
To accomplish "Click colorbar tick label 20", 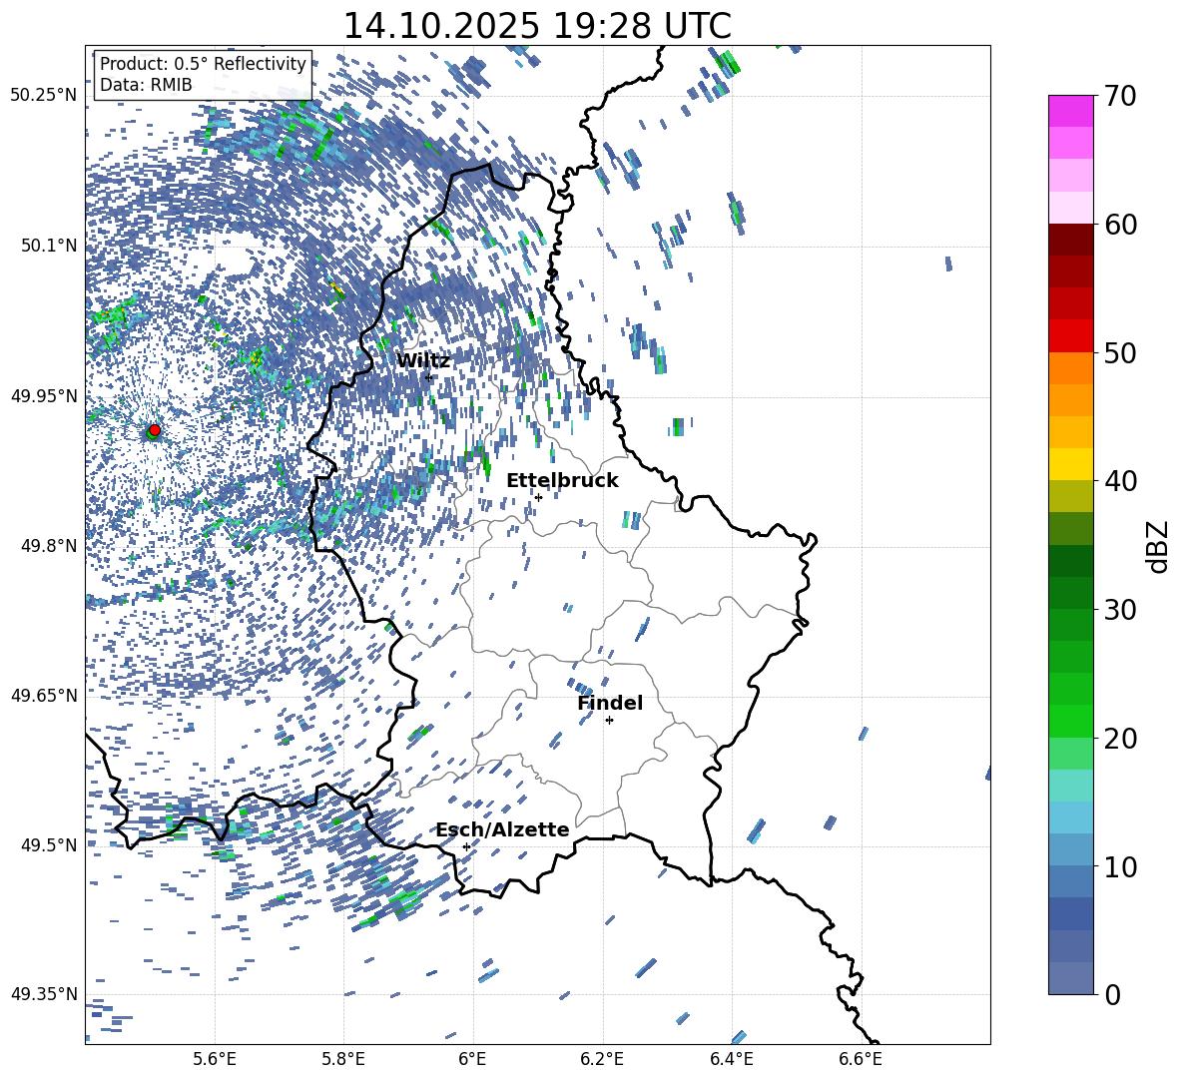I will pyautogui.click(x=1120, y=739).
